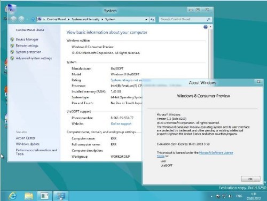
Task: Click the ENG input language indicator
Action: point(239,196)
